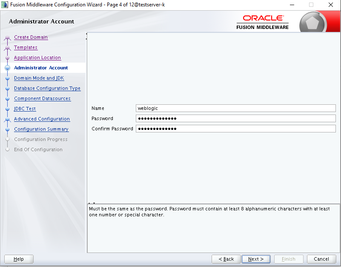Cancel the configuration wizard
This screenshot has height=267, width=341.
pyautogui.click(x=321, y=259)
